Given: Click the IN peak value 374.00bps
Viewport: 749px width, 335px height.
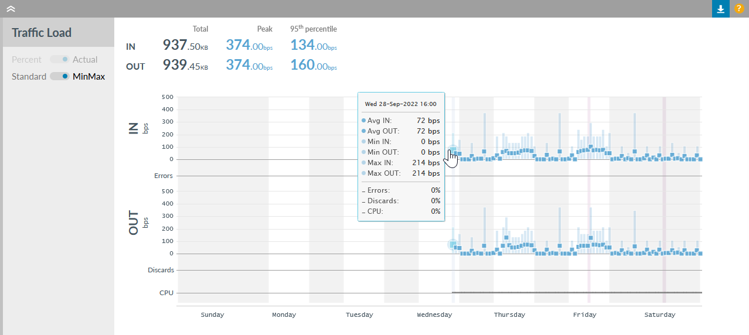Looking at the screenshot, I should 249,46.
